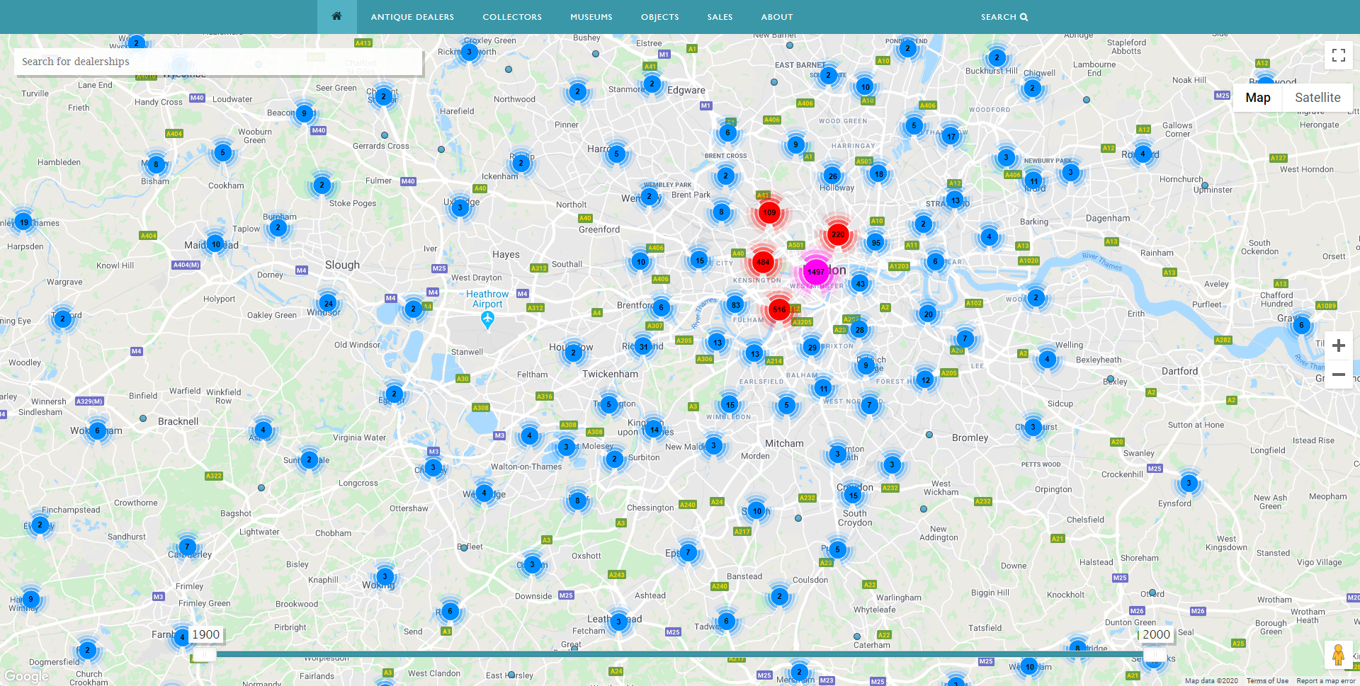Open the pink 1497 dealer cluster
Image resolution: width=1360 pixels, height=686 pixels.
[815, 271]
